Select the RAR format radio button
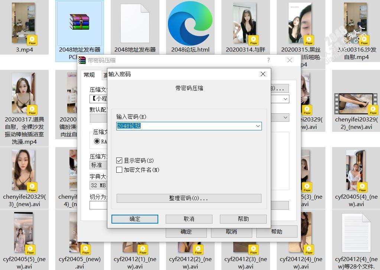The image size is (380, 270). [x=97, y=141]
